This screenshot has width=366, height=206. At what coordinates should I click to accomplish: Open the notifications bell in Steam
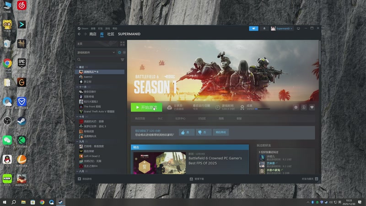264,28
